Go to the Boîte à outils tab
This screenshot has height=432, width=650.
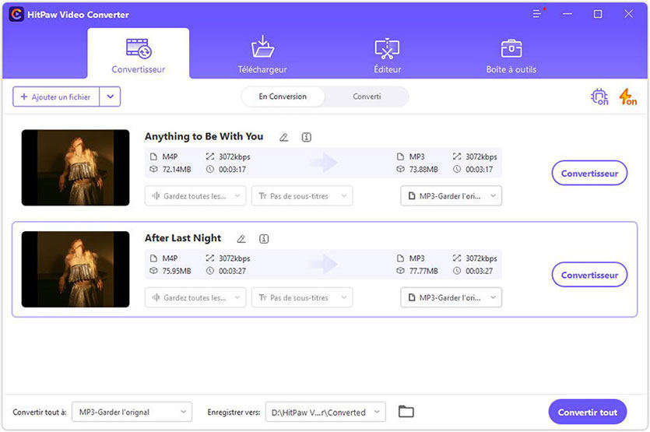point(511,54)
